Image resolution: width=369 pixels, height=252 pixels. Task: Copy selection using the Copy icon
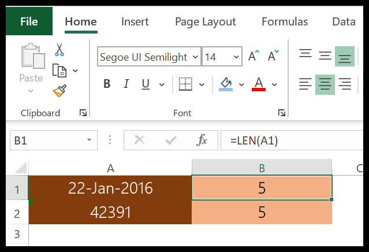tap(59, 71)
